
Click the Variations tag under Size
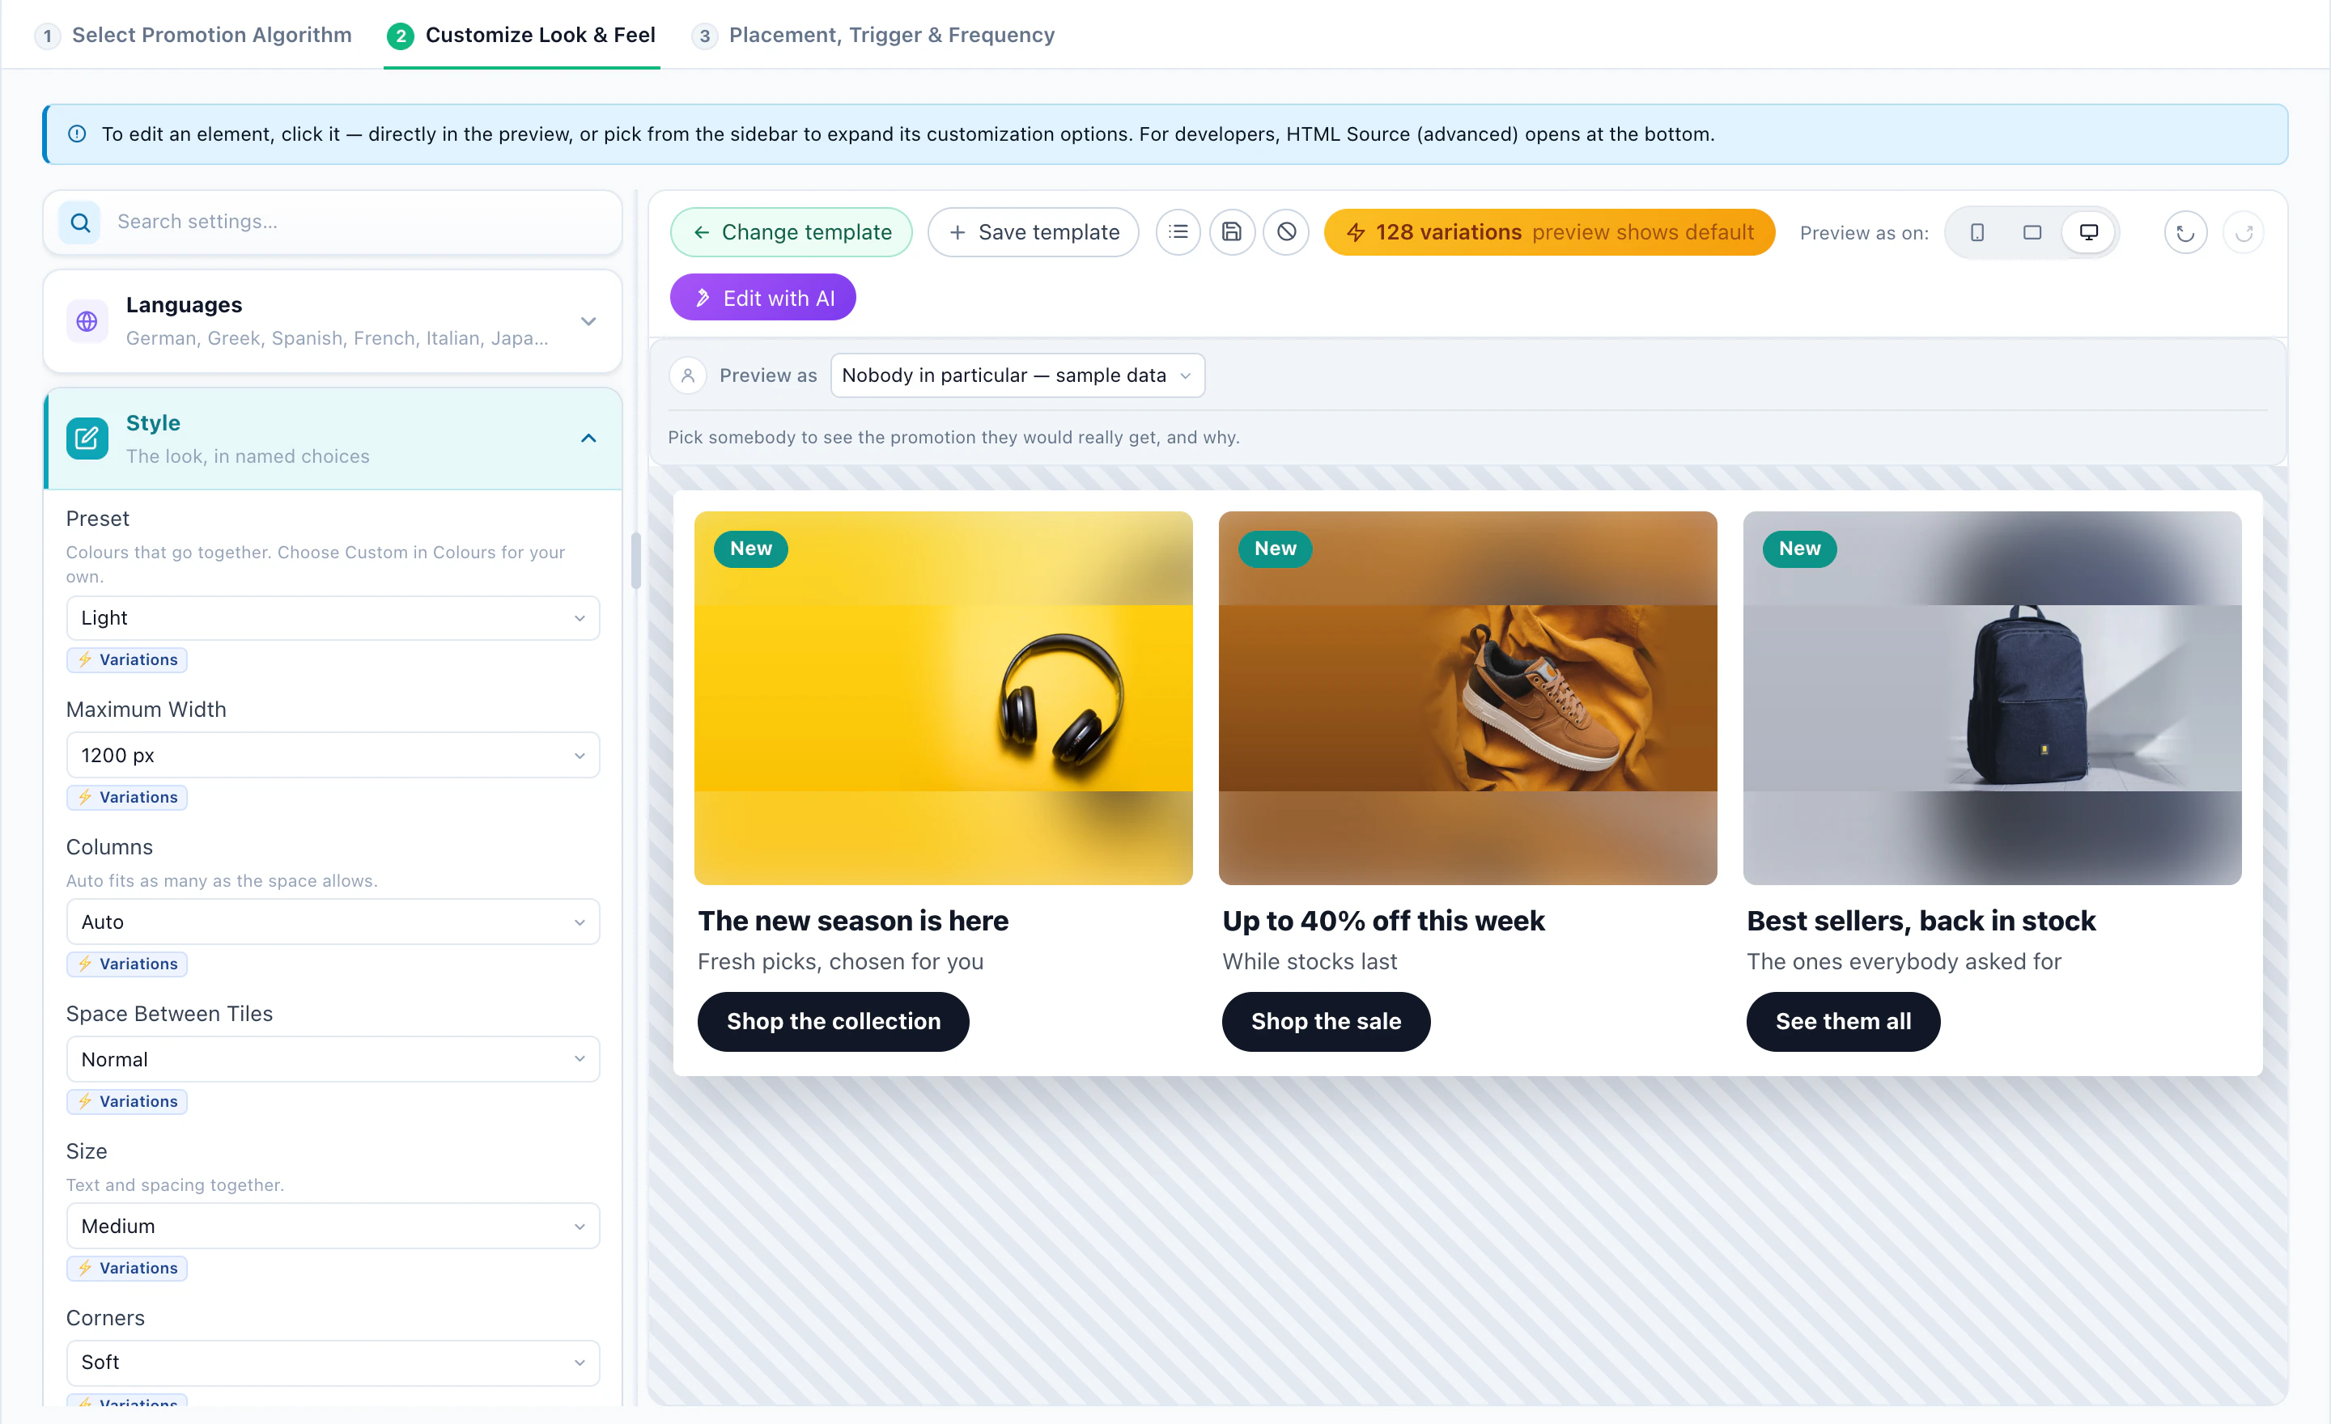(x=127, y=1268)
